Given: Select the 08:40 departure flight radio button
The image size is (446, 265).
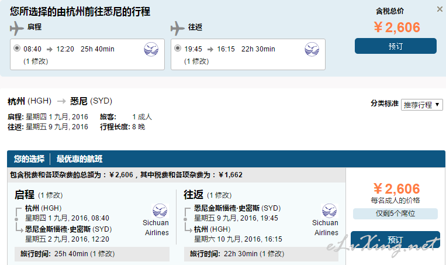Looking at the screenshot, I should 17,48.
